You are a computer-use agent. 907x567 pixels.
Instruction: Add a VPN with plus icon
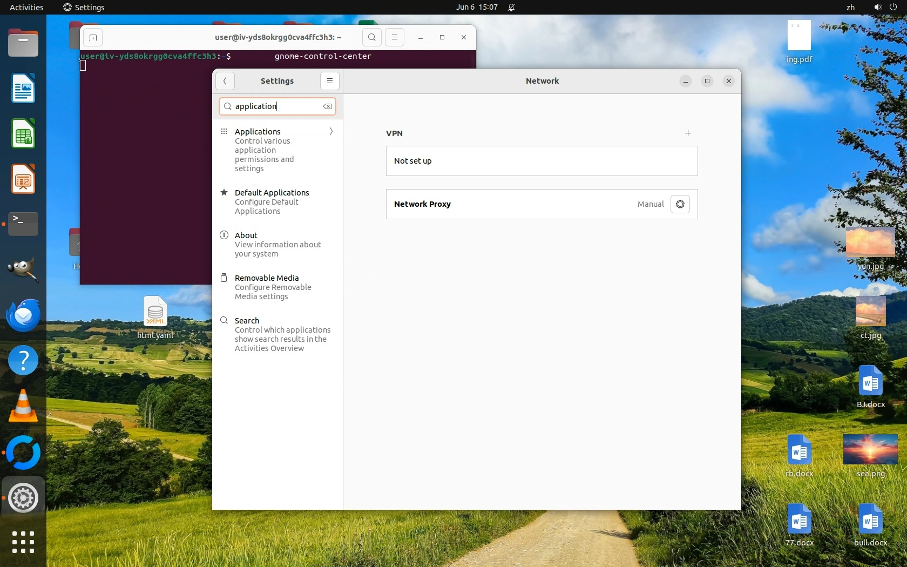(x=688, y=133)
